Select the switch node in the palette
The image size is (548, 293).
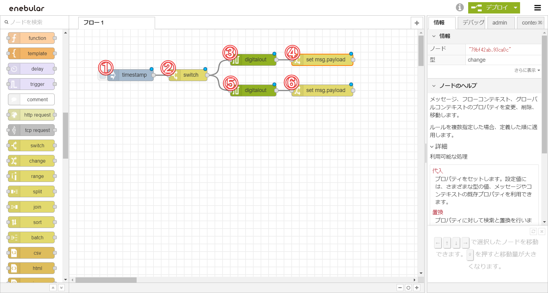[31, 145]
